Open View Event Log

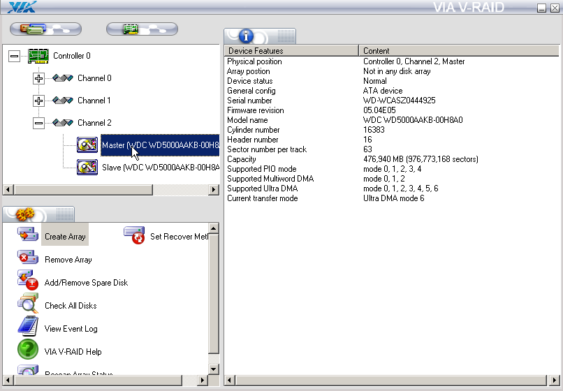click(x=71, y=329)
